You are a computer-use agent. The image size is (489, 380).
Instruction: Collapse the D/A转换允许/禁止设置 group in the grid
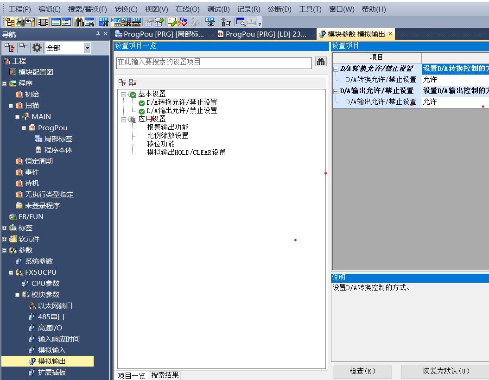point(336,69)
